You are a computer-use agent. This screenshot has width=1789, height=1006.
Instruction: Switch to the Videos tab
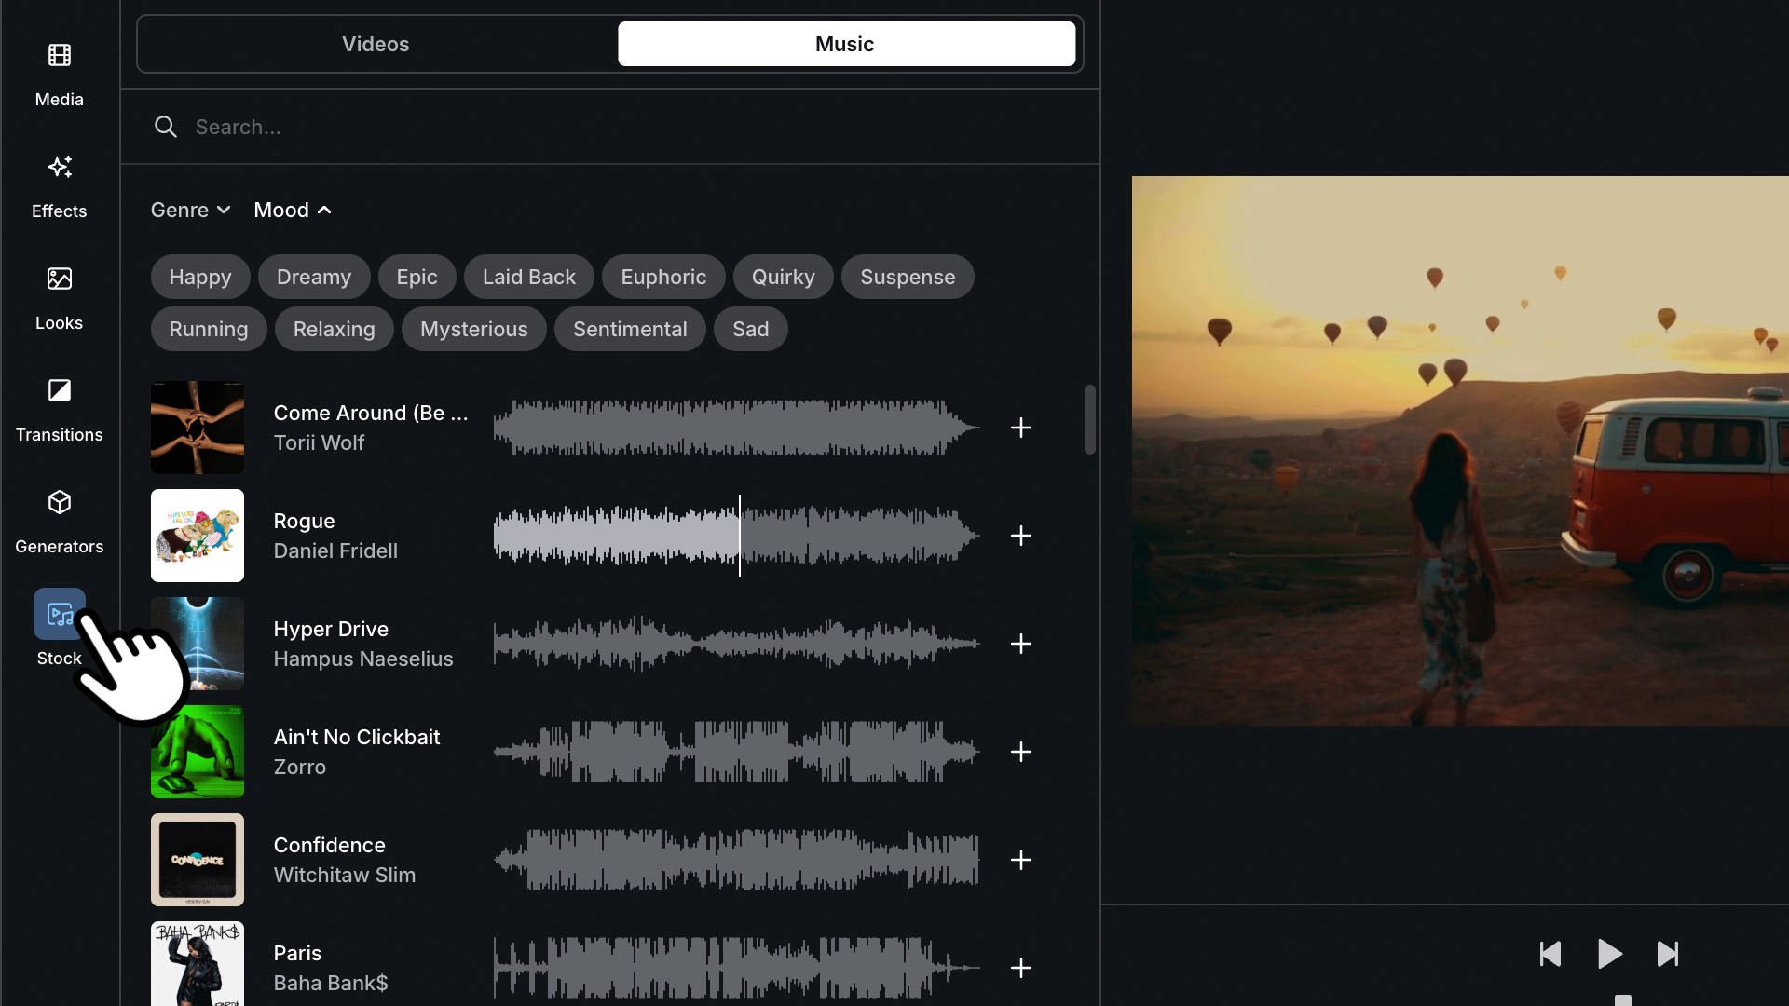point(376,44)
